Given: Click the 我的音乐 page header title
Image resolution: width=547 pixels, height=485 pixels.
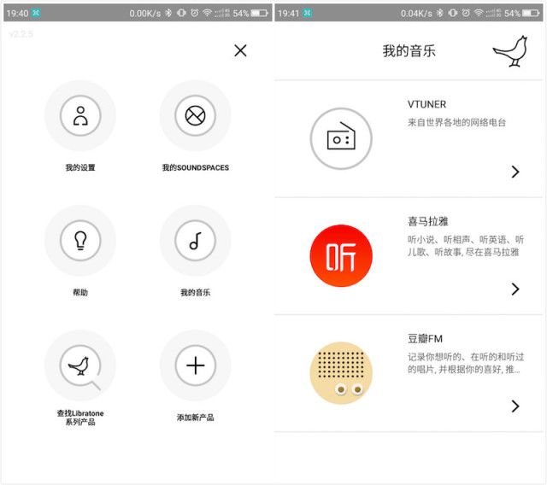Looking at the screenshot, I should (x=409, y=51).
